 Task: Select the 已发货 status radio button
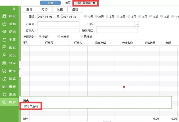point(82,36)
